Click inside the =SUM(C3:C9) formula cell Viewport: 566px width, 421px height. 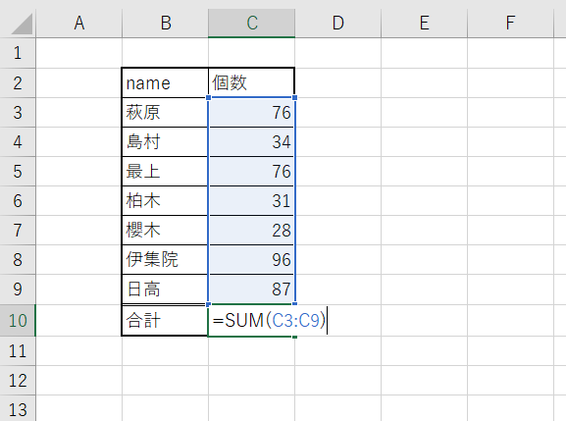click(251, 320)
